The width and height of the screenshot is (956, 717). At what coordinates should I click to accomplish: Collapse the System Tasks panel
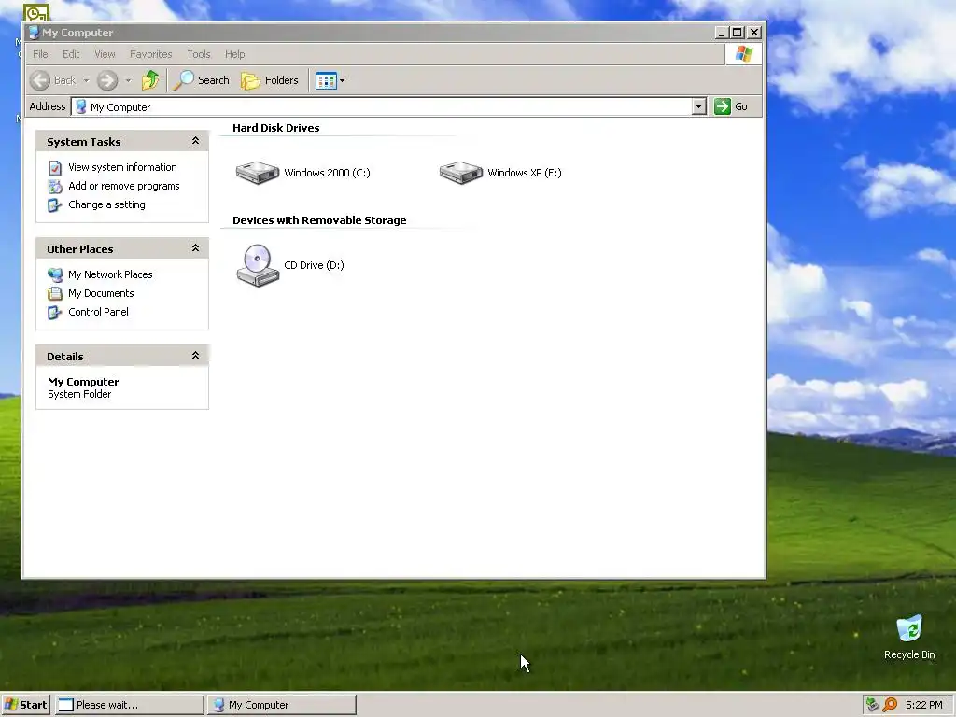tap(195, 141)
